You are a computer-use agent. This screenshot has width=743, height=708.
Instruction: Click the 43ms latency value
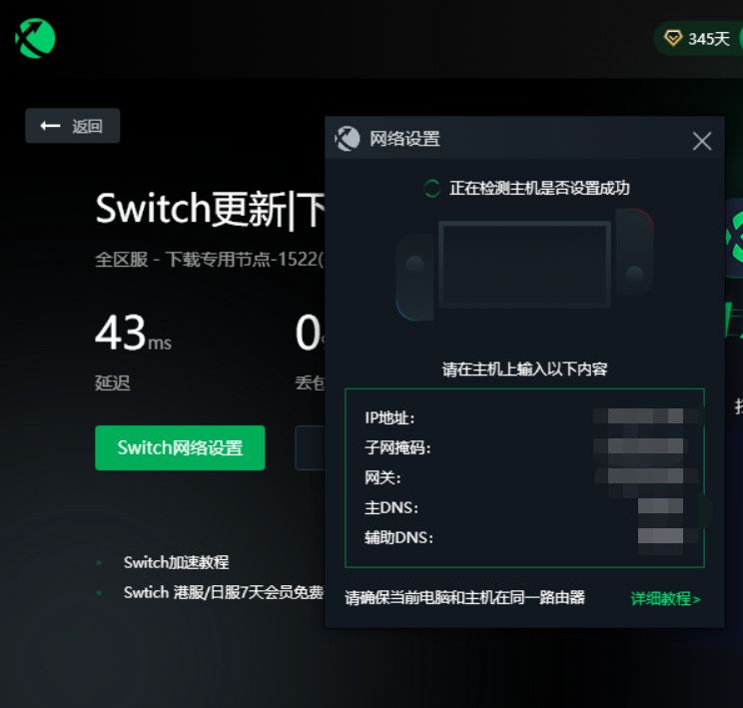click(133, 334)
